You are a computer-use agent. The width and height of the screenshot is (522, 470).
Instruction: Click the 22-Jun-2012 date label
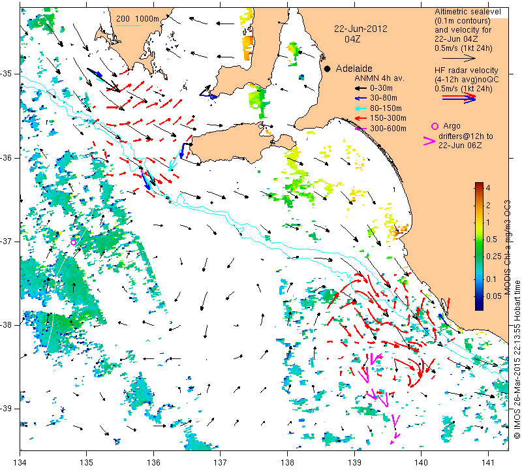click(361, 29)
